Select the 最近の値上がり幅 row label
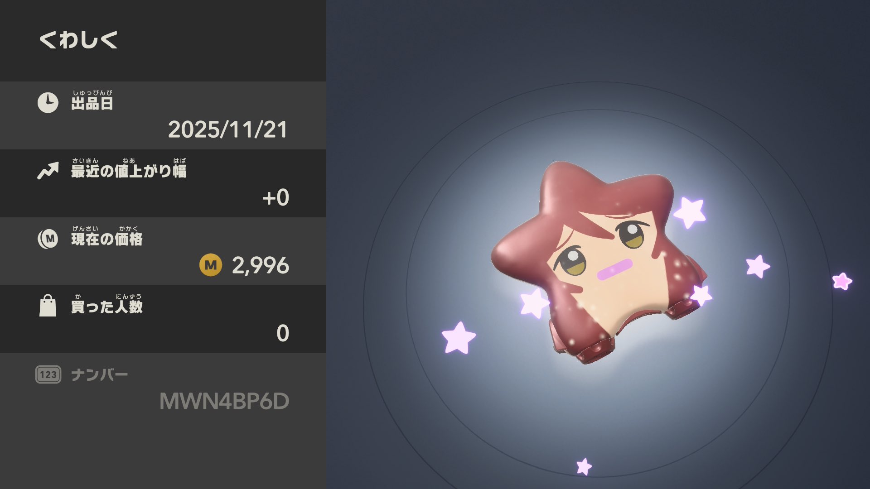This screenshot has height=489, width=870. [x=129, y=168]
